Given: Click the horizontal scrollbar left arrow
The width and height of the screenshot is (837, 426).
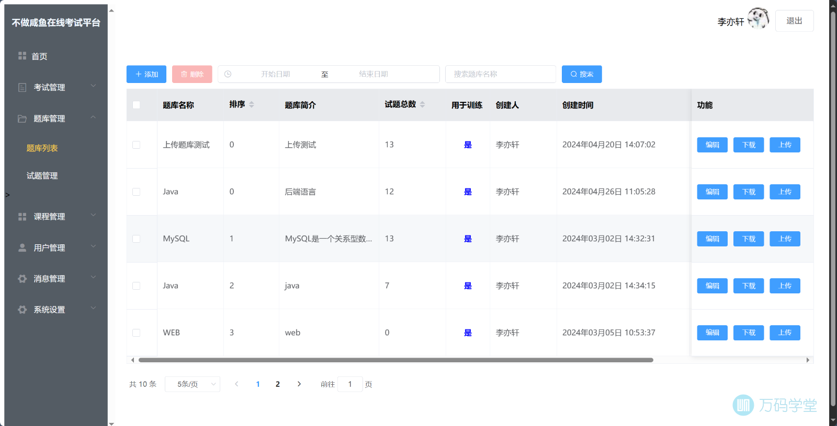Looking at the screenshot, I should (x=132, y=360).
